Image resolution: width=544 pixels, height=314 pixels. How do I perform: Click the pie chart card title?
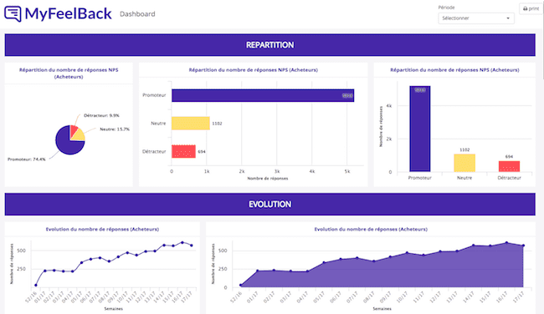(69, 73)
